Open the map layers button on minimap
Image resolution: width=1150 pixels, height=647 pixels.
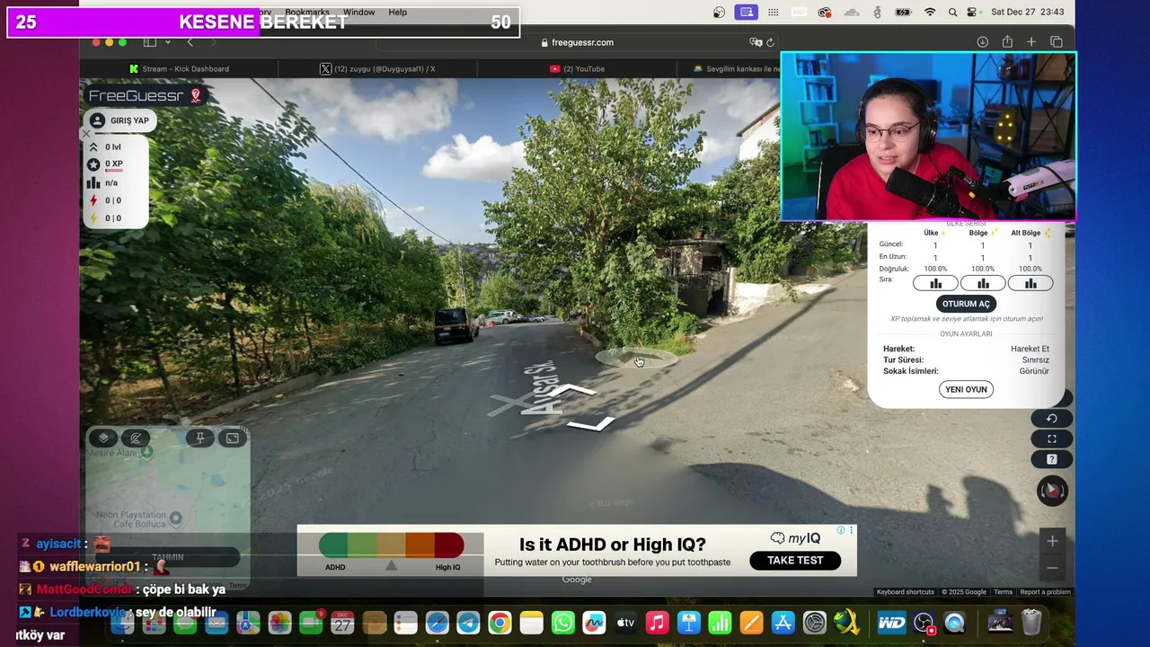103,438
